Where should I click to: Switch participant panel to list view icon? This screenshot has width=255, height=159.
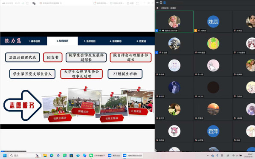[165, 3]
